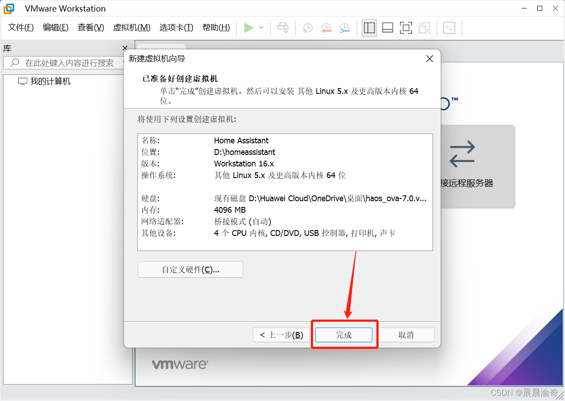Click the 内存: label
This screenshot has width=565, height=401.
pos(150,210)
